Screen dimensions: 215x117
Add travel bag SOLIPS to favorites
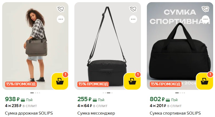coord(61,9)
